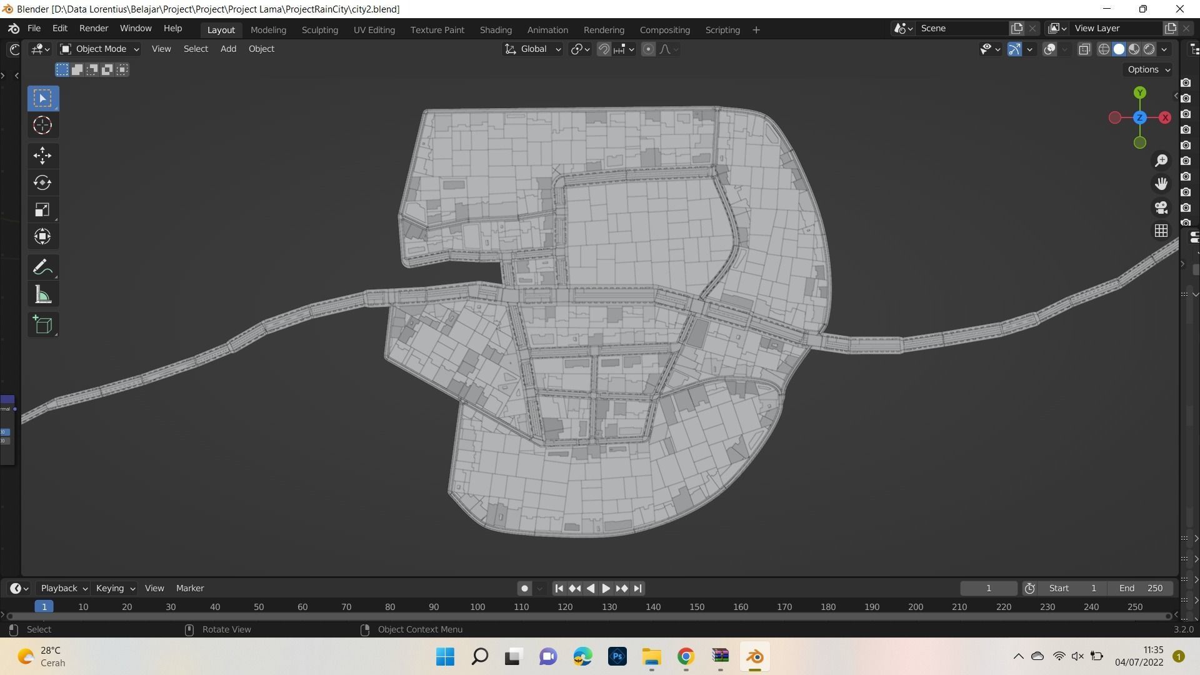Open Chrome from the taskbar

(x=686, y=656)
